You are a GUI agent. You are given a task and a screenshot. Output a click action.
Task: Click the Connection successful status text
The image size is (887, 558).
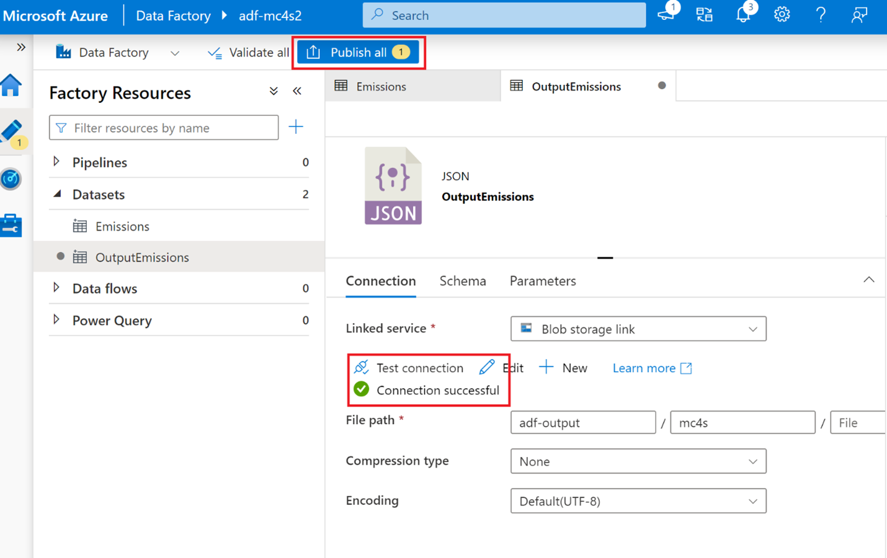(438, 390)
